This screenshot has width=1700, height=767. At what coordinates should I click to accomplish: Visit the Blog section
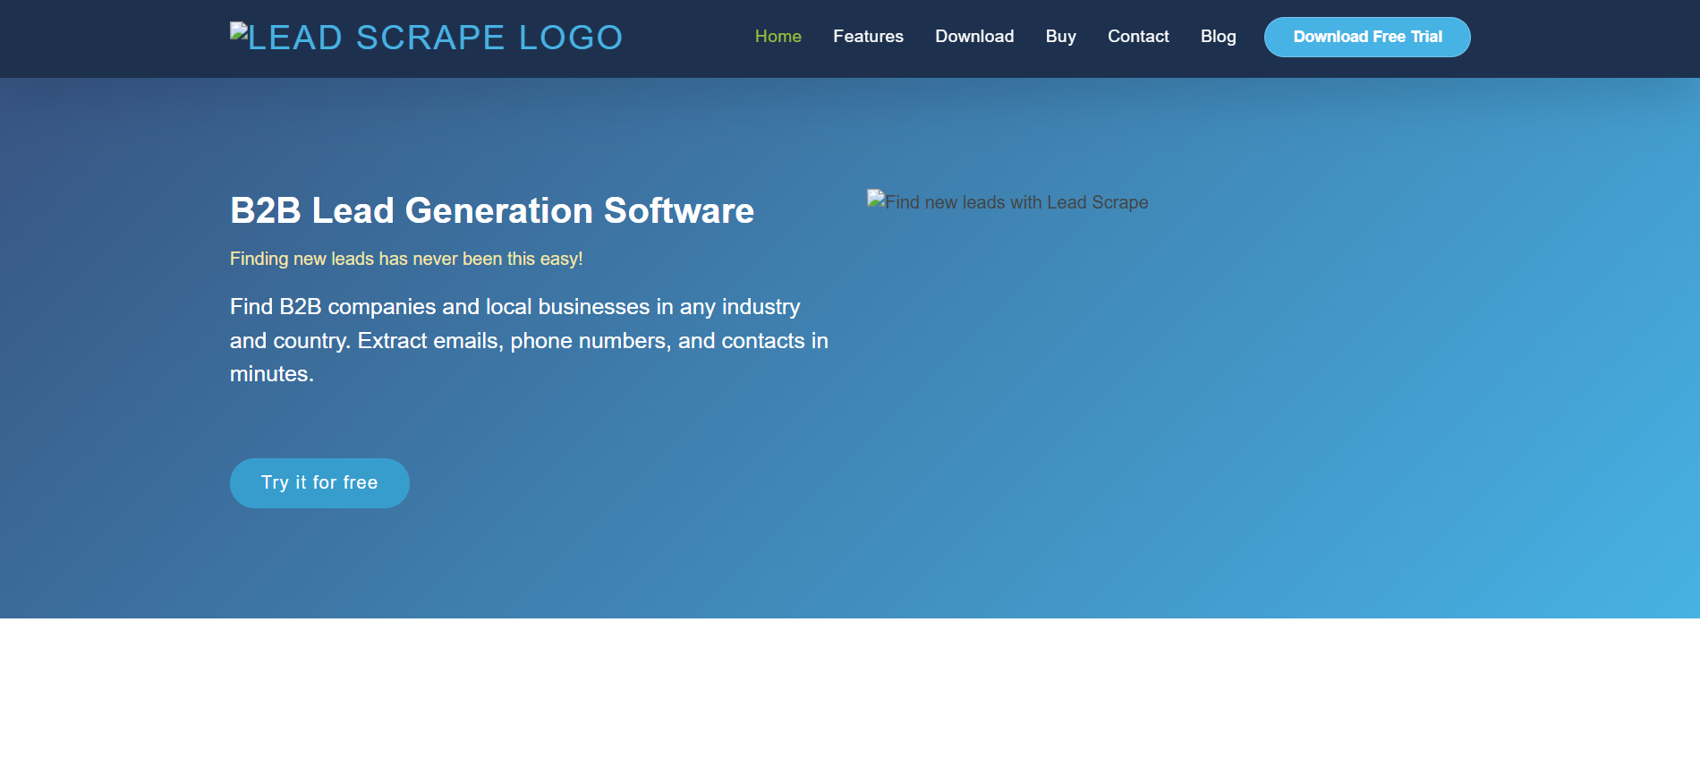pyautogui.click(x=1219, y=37)
